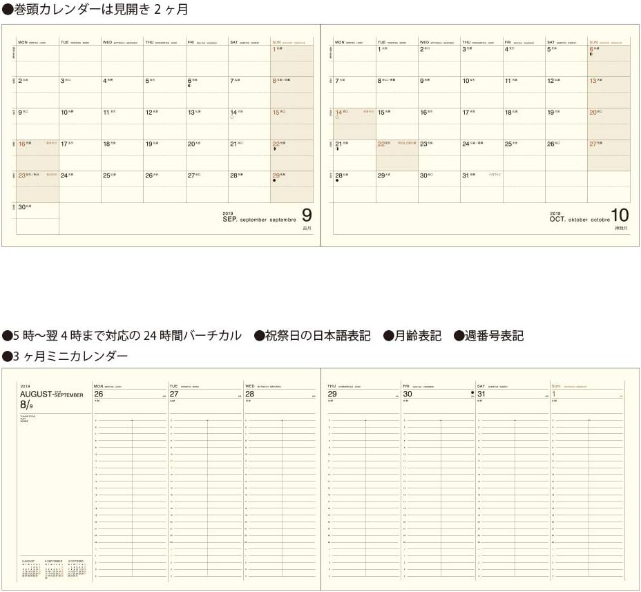
Task: Click Saturday 31 on the weekly page
Action: [x=481, y=394]
